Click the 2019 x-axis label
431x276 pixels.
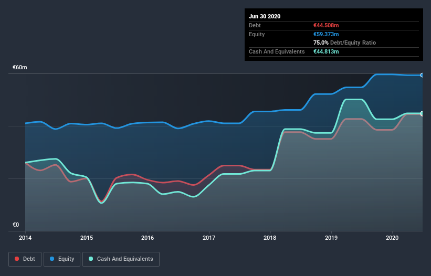331,238
